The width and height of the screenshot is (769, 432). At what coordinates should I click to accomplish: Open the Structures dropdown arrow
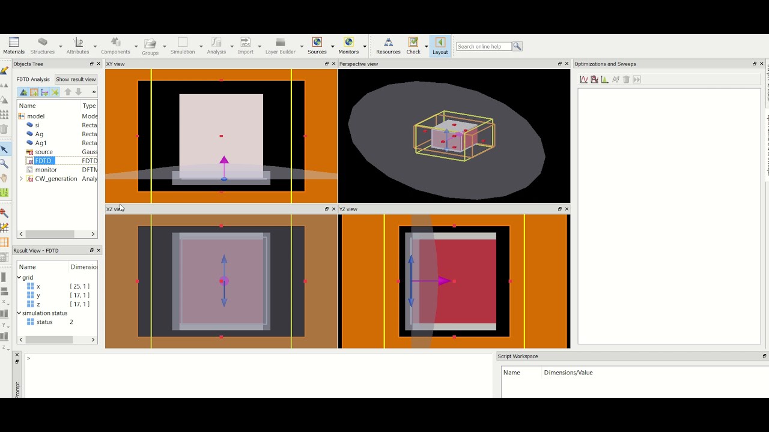coord(60,46)
